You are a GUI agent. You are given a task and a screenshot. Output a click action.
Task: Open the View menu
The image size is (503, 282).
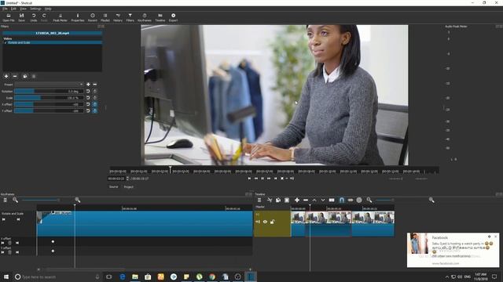[x=23, y=9]
